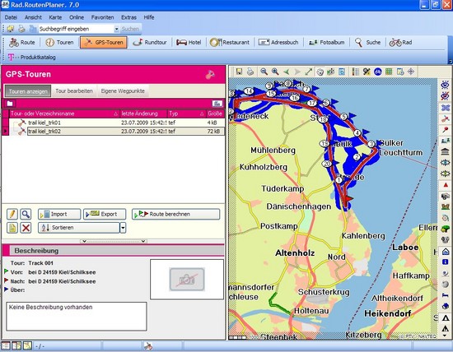The width and height of the screenshot is (453, 352).
Task: Click the new document icon beside delete
Action: [x=12, y=228]
